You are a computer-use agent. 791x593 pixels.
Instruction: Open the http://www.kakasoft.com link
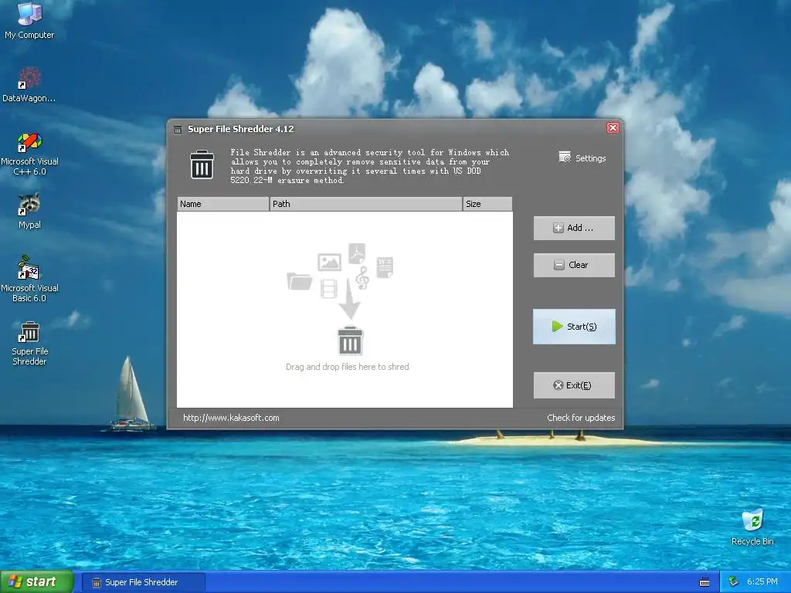[x=231, y=418]
